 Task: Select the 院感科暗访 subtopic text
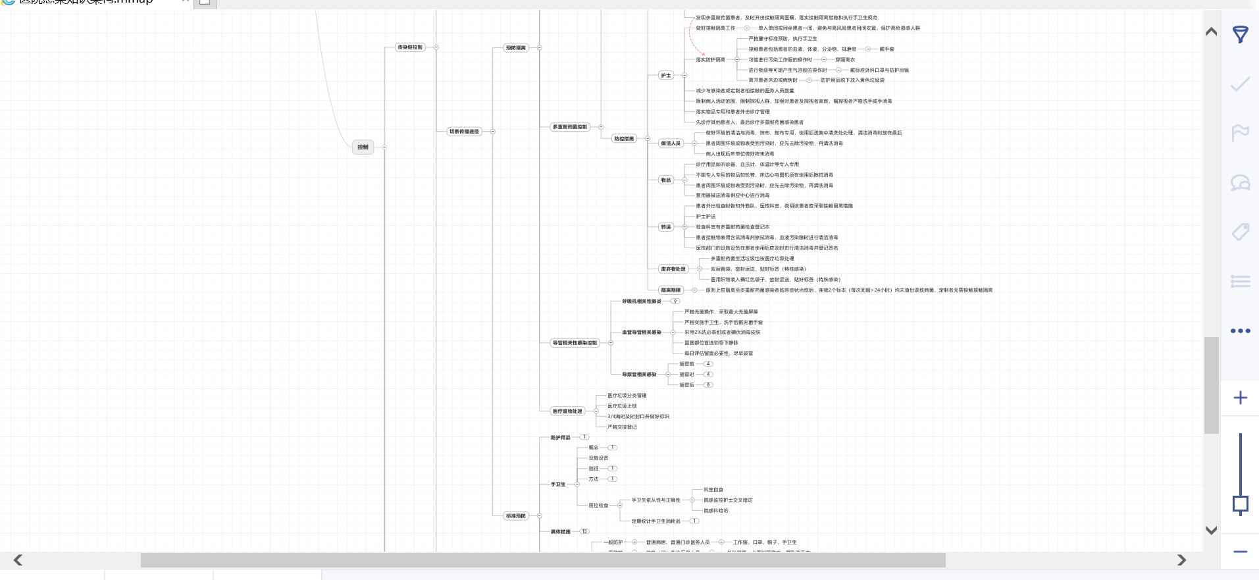(x=716, y=511)
